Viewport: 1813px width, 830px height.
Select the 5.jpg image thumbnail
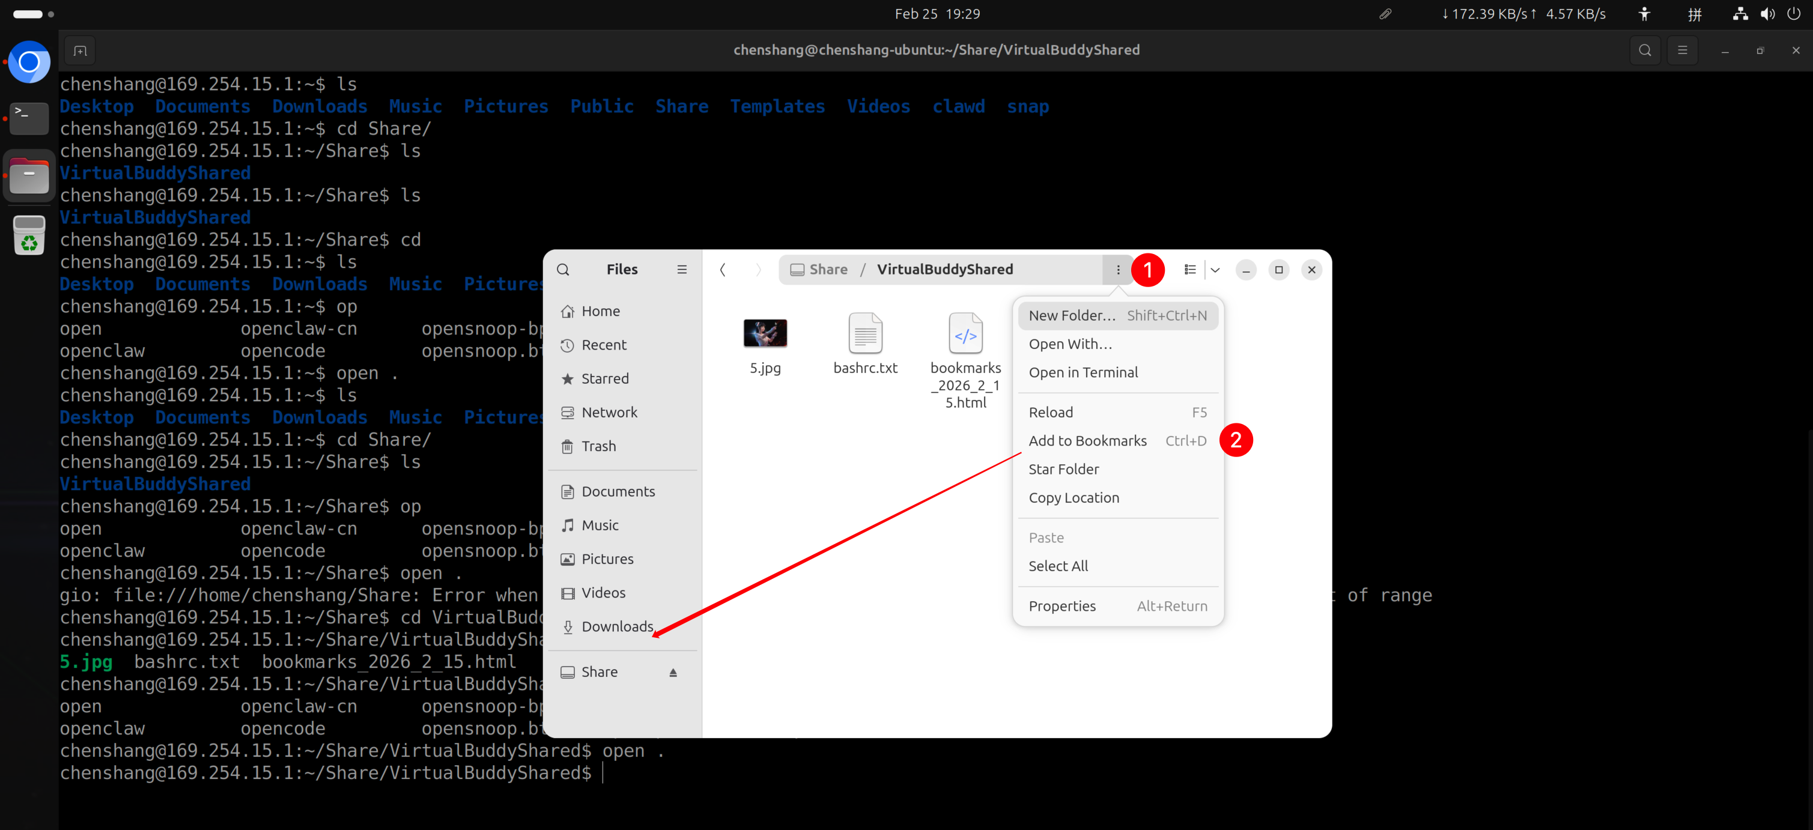pyautogui.click(x=765, y=333)
